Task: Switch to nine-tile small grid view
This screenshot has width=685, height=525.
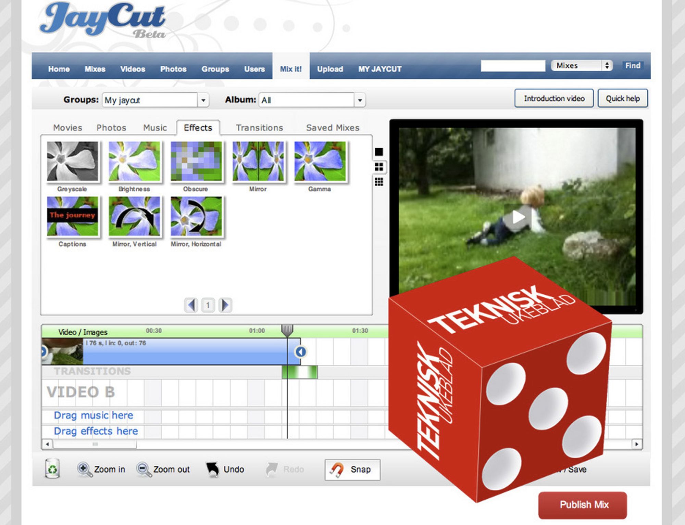Action: point(379,182)
